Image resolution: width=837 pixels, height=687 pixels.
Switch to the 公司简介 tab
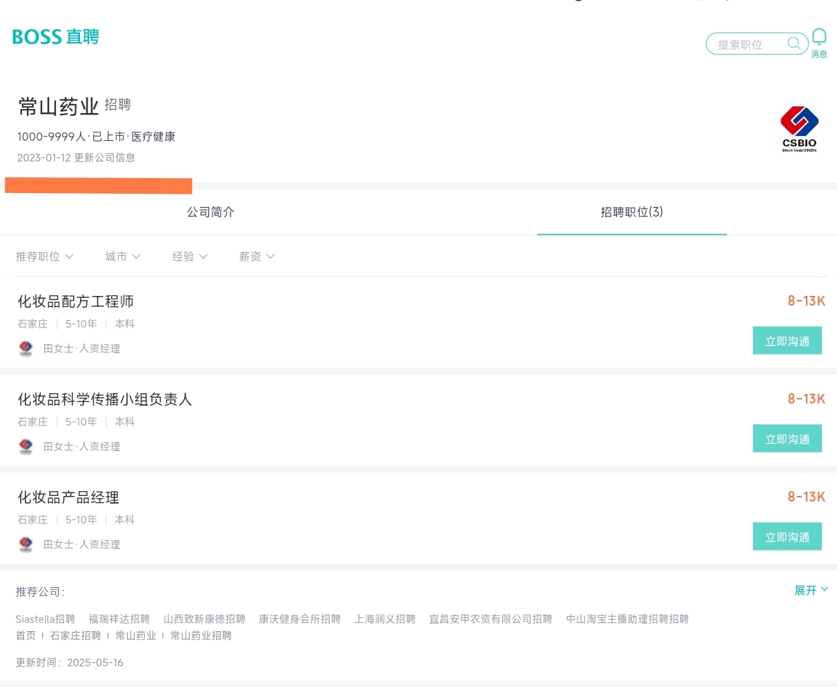[210, 212]
